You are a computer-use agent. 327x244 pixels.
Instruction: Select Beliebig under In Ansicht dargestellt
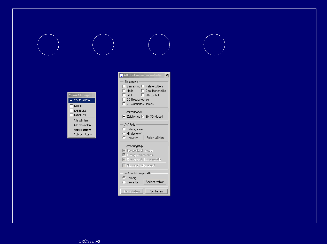124,178
